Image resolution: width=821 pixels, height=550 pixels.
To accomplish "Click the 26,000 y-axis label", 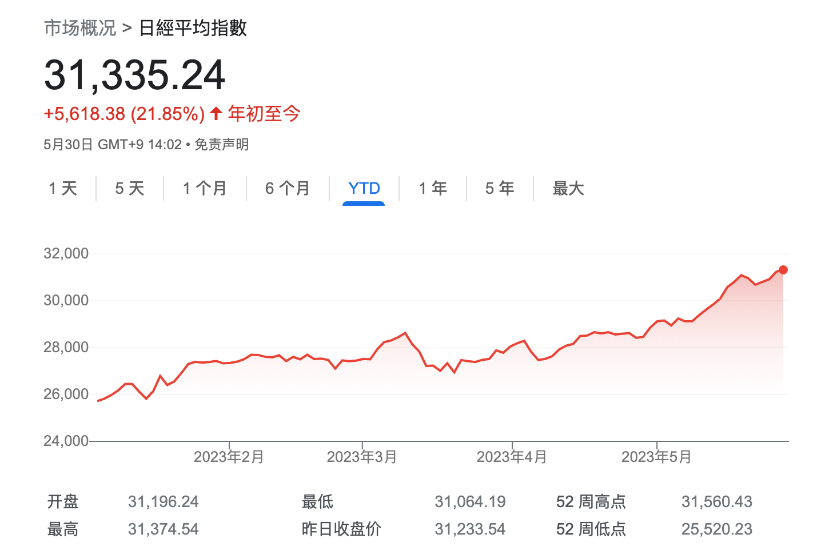I will point(66,394).
